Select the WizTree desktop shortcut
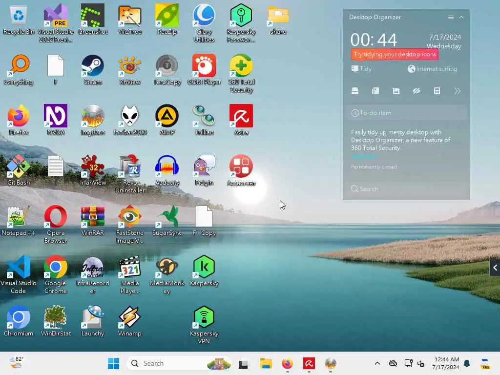This screenshot has width=500, height=375. pos(130,19)
